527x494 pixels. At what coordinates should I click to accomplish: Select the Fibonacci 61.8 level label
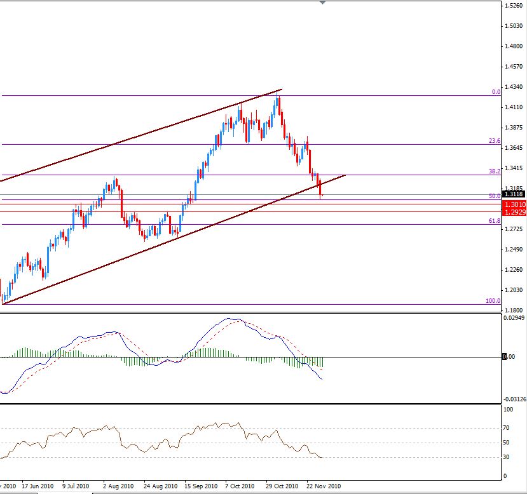pyautogui.click(x=494, y=221)
